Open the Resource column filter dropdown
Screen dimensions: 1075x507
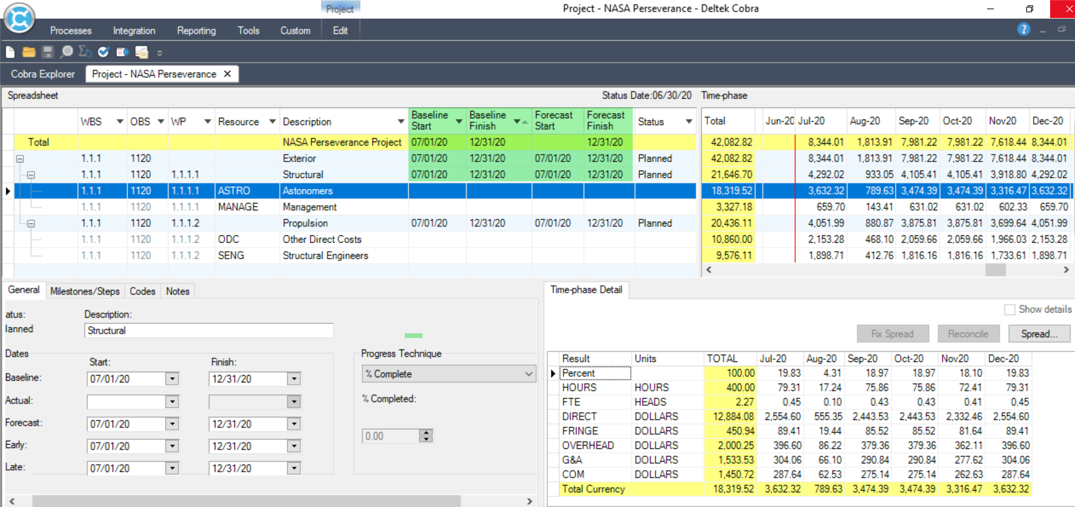273,121
